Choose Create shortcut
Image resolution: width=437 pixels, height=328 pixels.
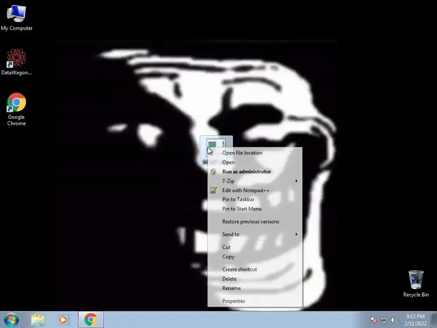(x=255, y=269)
